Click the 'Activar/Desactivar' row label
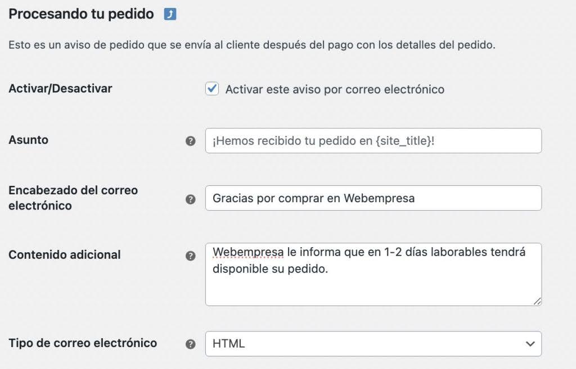This screenshot has width=576, height=369. [x=60, y=88]
